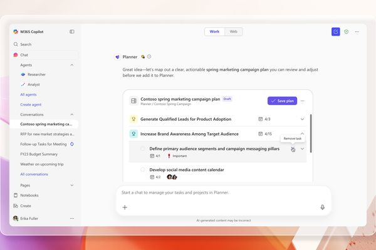This screenshot has height=250, width=376.
Task: Click Planner / Contoso Spring Campaign breadcrumb
Action: (165, 104)
